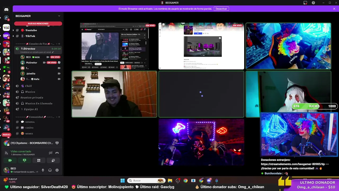Open Soda Stereo YouTube stream tile
Image resolution: width=339 pixels, height=191 pixels.
click(x=115, y=46)
